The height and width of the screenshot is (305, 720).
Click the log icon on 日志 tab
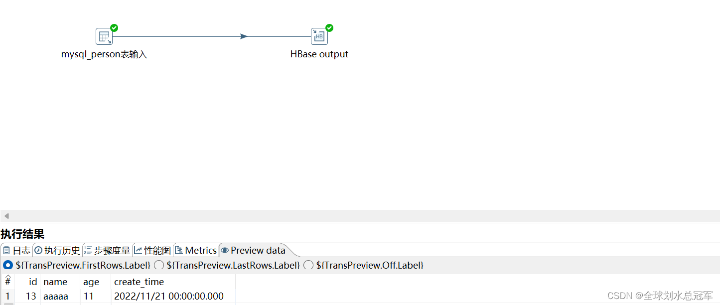(7, 250)
